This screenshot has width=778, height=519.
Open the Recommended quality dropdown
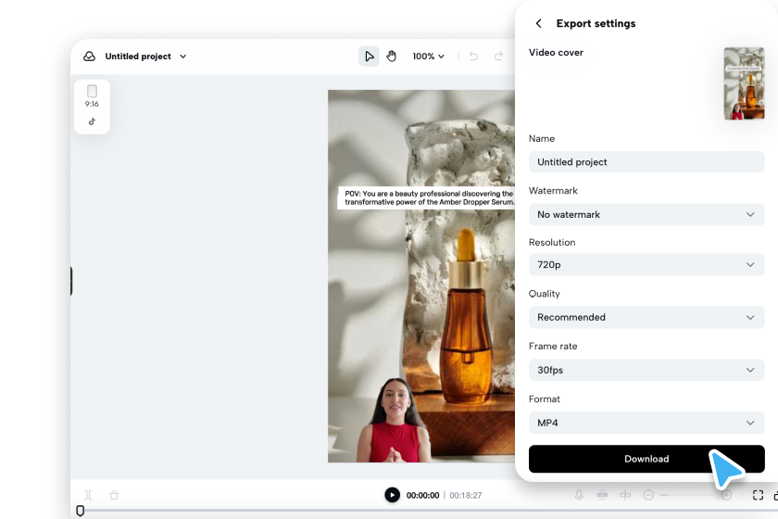[646, 317]
